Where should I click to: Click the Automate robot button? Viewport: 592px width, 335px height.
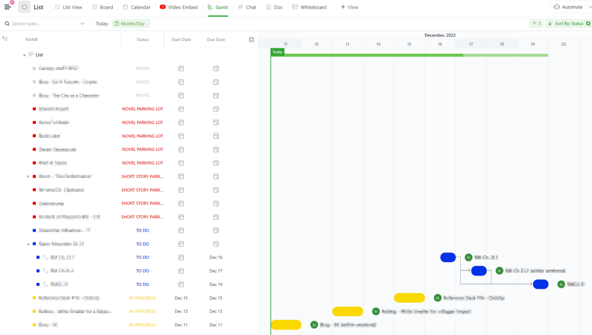click(568, 7)
